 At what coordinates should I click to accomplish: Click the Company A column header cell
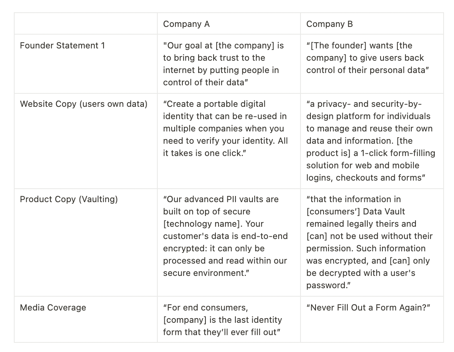(x=186, y=24)
